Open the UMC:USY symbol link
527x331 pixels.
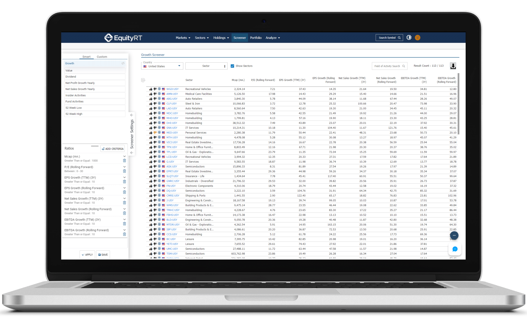coord(172,249)
